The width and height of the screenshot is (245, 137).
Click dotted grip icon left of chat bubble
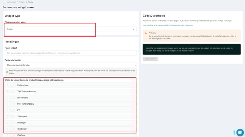234,132
